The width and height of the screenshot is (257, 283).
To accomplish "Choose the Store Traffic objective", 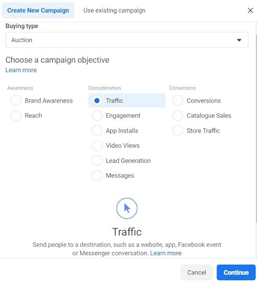I will (177, 130).
